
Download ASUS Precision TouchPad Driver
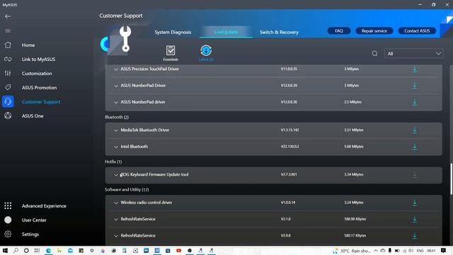[415, 69]
